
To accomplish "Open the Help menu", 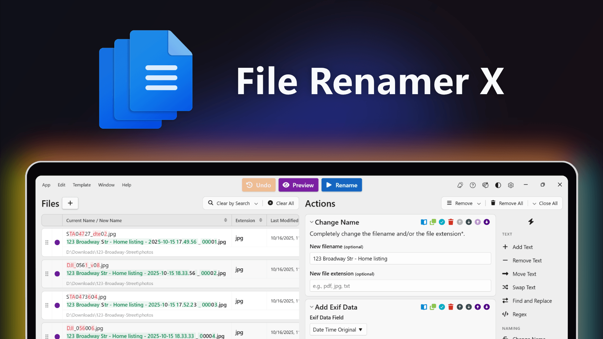I will pos(127,185).
